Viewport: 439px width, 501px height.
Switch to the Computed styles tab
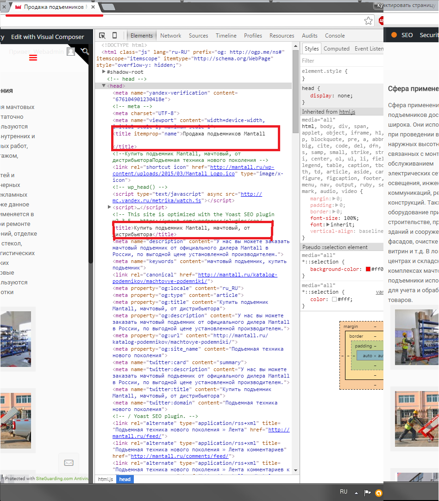(x=336, y=49)
